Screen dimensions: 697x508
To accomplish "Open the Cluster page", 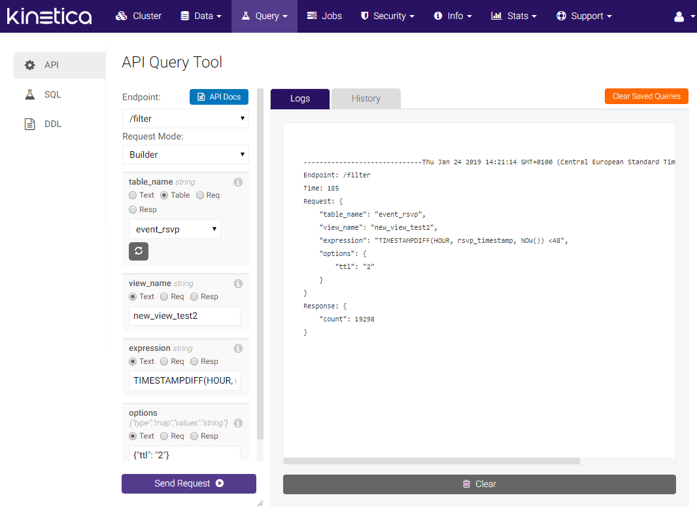I will 139,16.
